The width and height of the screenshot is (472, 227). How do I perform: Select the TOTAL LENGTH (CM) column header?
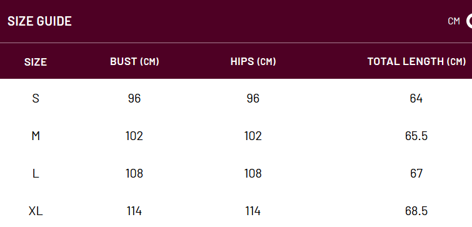[416, 61]
